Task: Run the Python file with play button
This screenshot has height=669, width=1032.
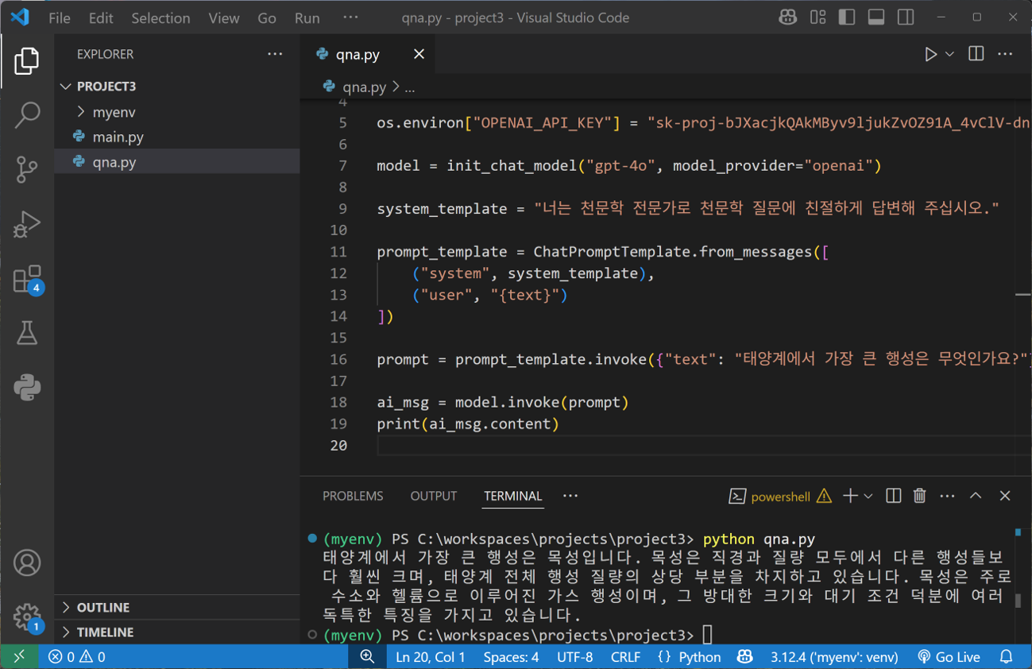Action: (930, 54)
